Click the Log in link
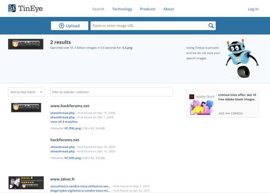This screenshot has height=193, width=270. tap(253, 9)
